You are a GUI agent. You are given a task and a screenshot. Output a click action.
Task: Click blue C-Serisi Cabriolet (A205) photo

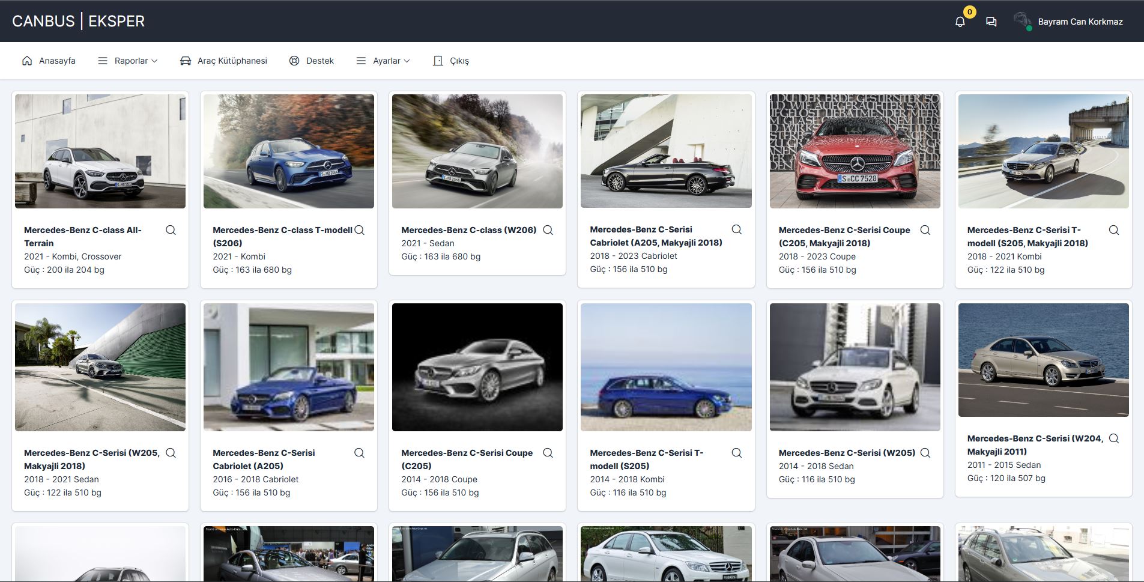pos(289,367)
